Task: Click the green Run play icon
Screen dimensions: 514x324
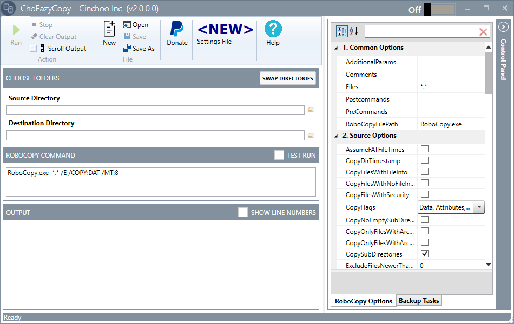Action: [x=16, y=30]
